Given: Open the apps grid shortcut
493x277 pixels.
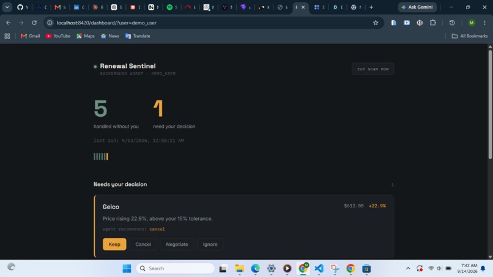Looking at the screenshot, I should (x=7, y=36).
